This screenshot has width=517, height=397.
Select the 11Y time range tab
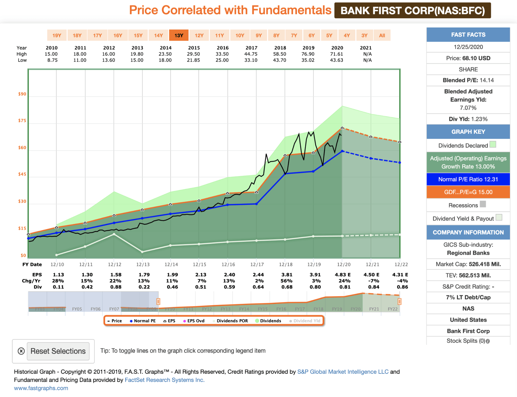pyautogui.click(x=219, y=35)
